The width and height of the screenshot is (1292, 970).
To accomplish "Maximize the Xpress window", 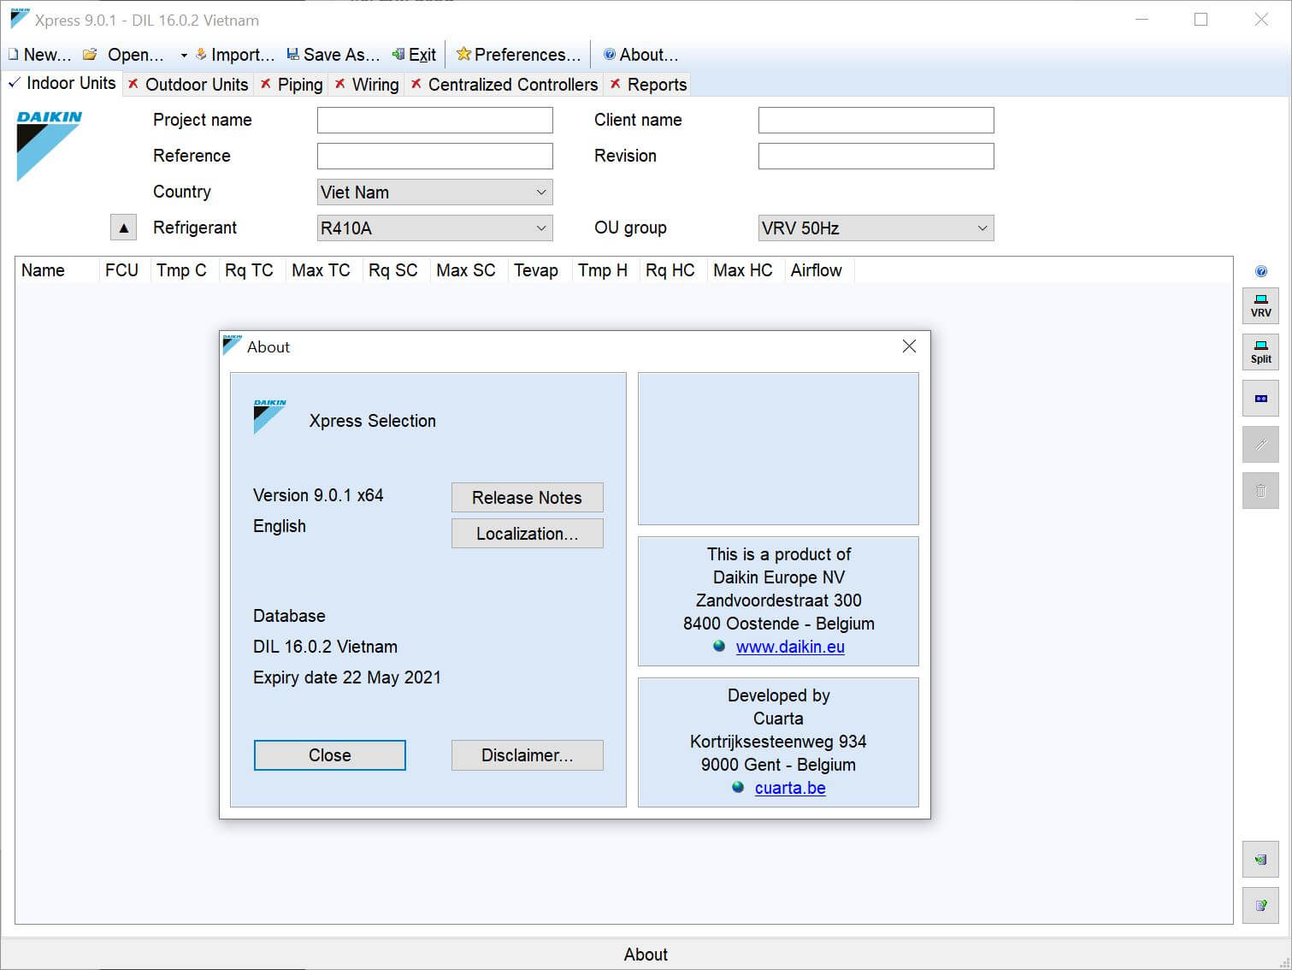I will pos(1201,20).
